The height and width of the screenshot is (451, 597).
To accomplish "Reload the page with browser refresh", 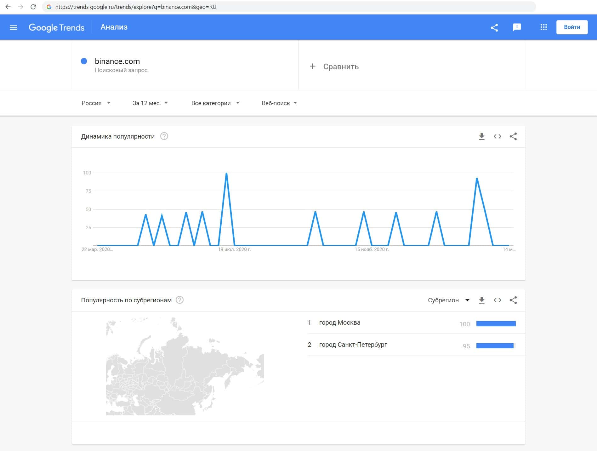I will (x=33, y=7).
